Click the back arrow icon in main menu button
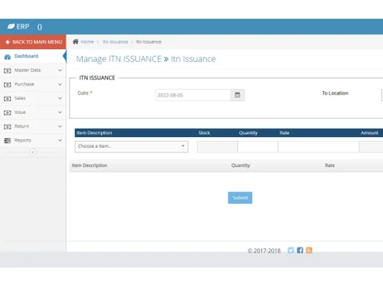The width and height of the screenshot is (383, 287). (8, 42)
